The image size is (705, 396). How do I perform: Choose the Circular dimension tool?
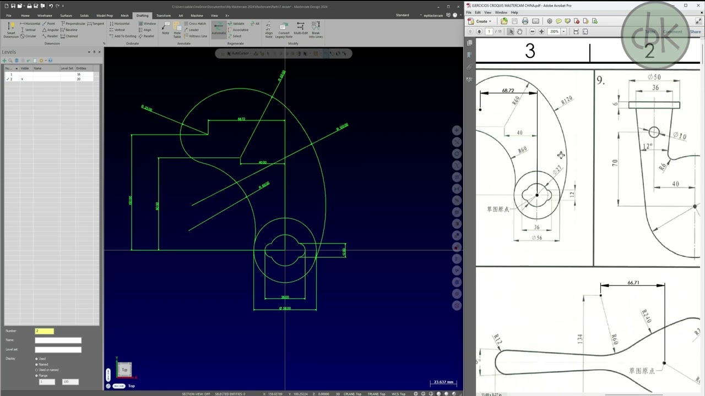pos(29,36)
